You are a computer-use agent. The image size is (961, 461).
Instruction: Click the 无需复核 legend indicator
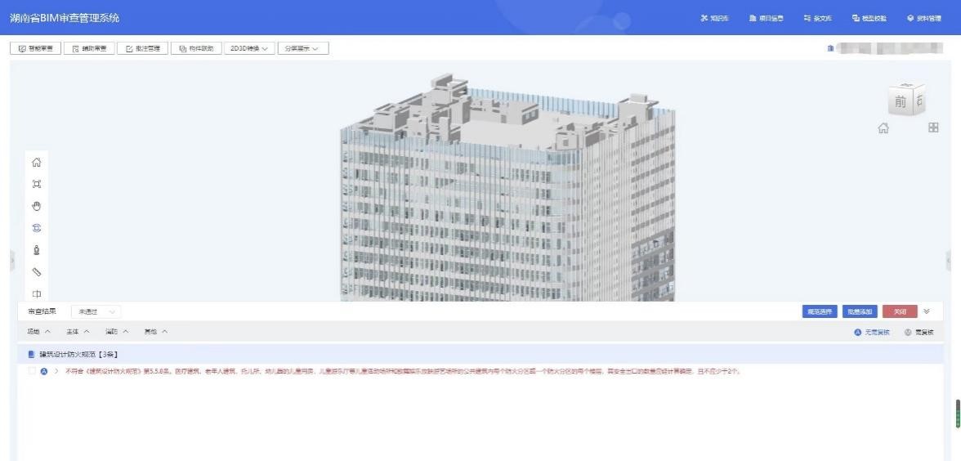[871, 332]
